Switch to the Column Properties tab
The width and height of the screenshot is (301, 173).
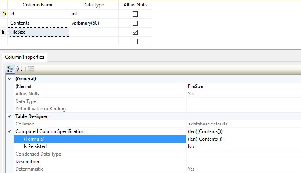(25, 57)
